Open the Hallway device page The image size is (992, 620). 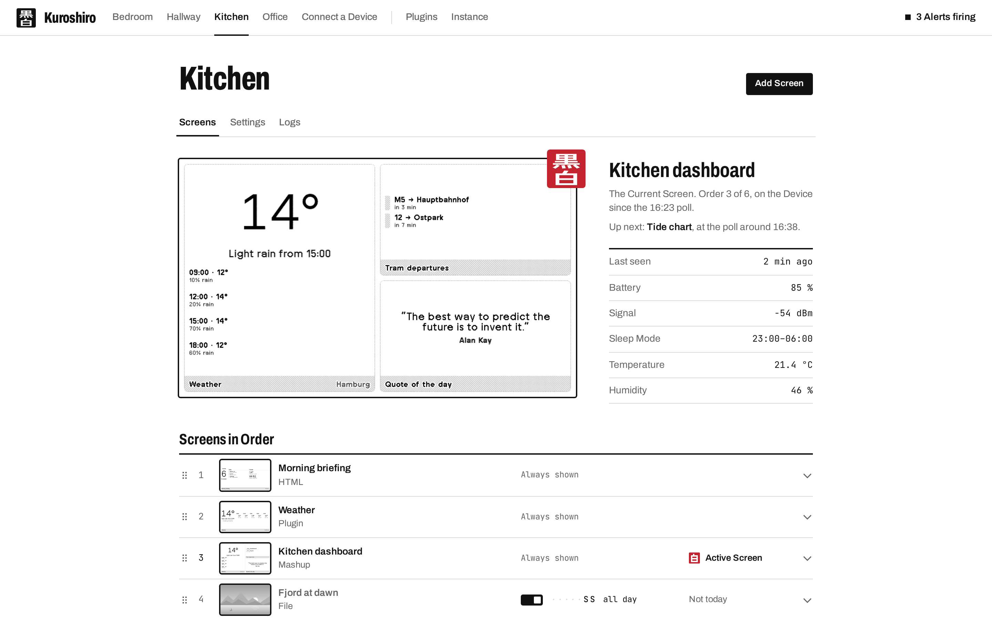point(183,17)
